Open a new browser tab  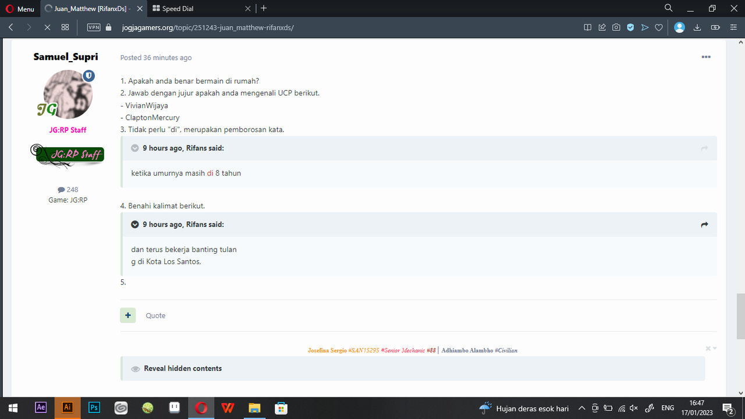click(x=264, y=8)
